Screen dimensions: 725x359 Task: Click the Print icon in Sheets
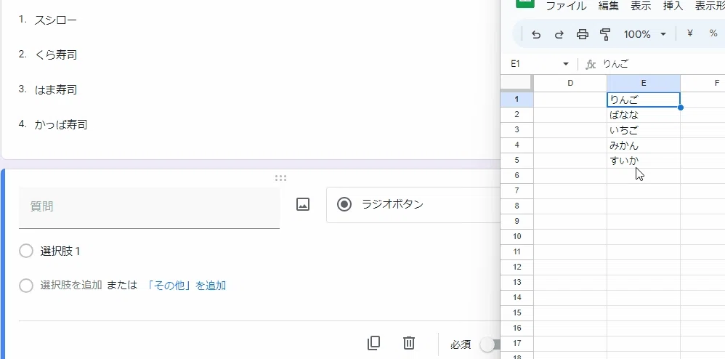[x=583, y=34]
